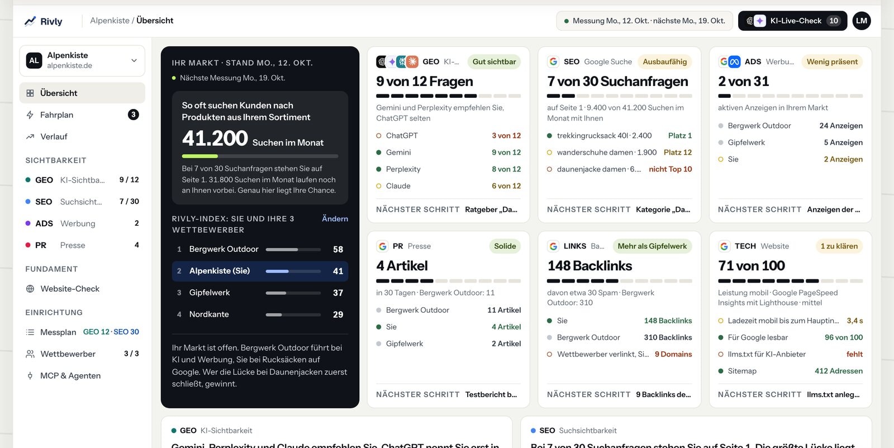Click the Claude icon on GEO card

click(x=412, y=61)
